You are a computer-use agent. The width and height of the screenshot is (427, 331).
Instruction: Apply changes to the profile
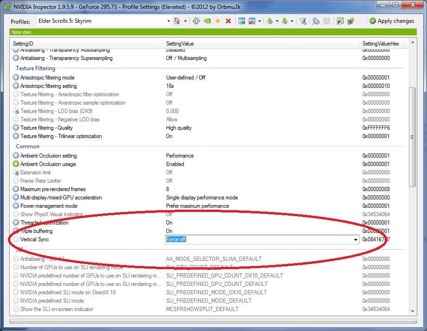[x=392, y=21]
